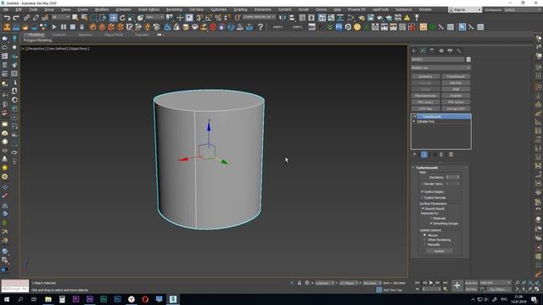Viewport: 543px width, 305px height.
Task: Open the Modifier List dropdown
Action: click(440, 68)
